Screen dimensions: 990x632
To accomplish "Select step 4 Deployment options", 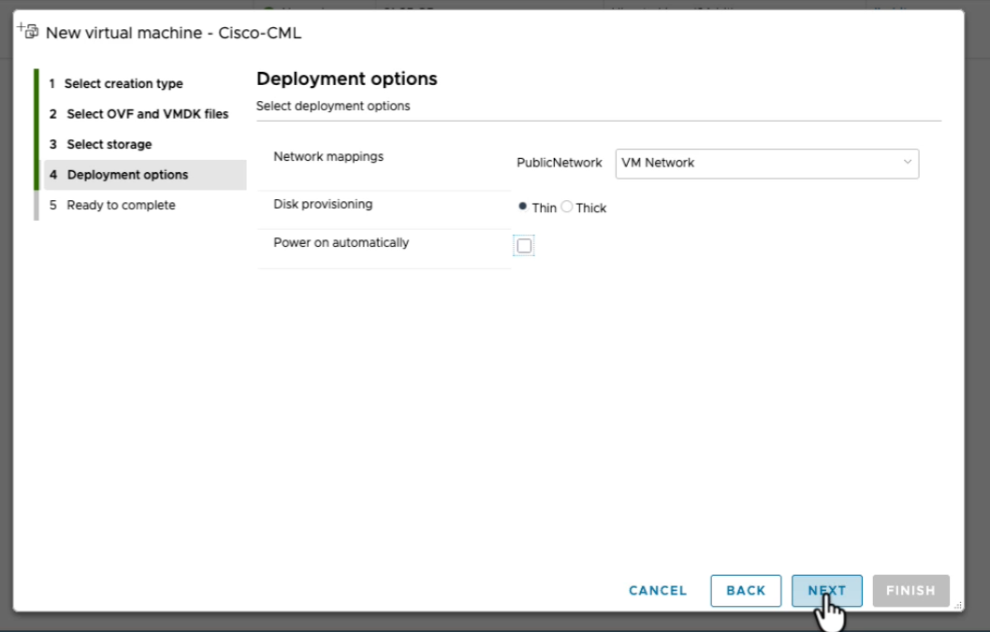I will click(x=145, y=175).
